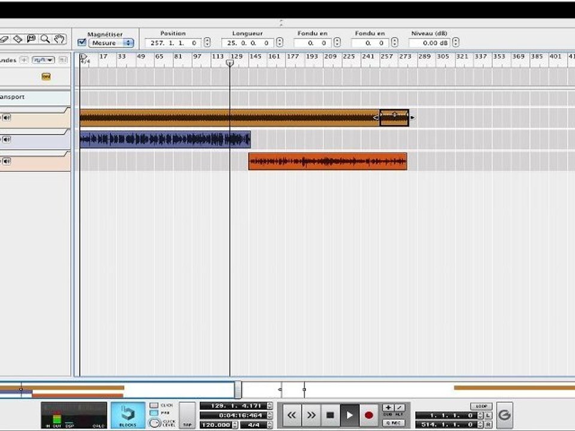
Task: Select the Eraser tool
Action: point(4,39)
